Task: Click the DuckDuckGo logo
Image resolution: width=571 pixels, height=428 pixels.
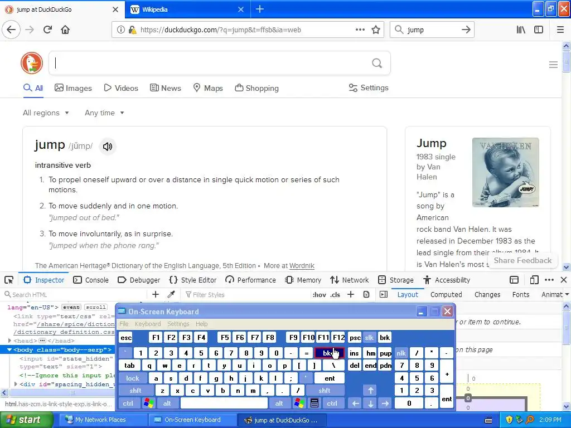Action: tap(32, 63)
